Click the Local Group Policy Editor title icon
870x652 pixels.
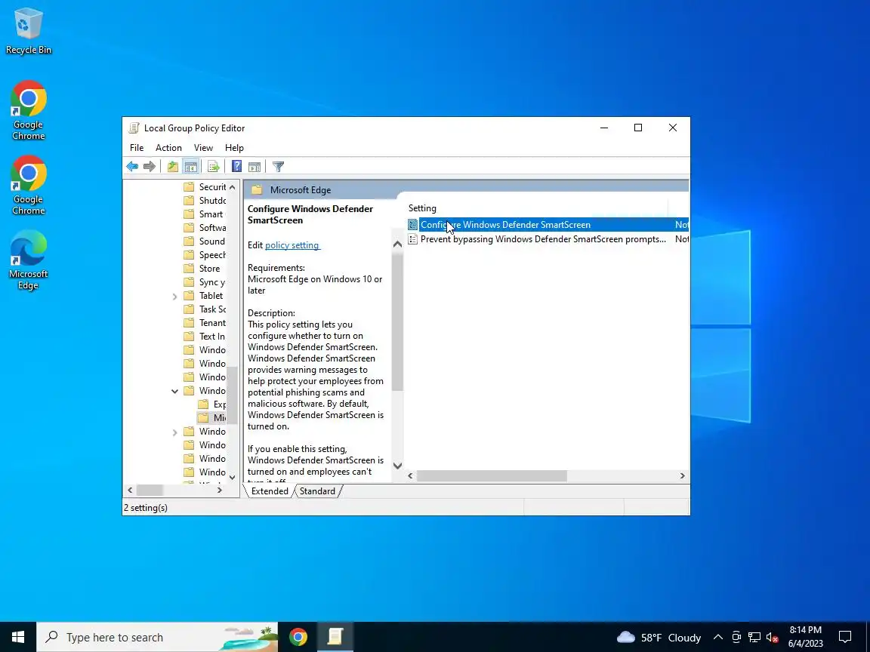point(134,128)
